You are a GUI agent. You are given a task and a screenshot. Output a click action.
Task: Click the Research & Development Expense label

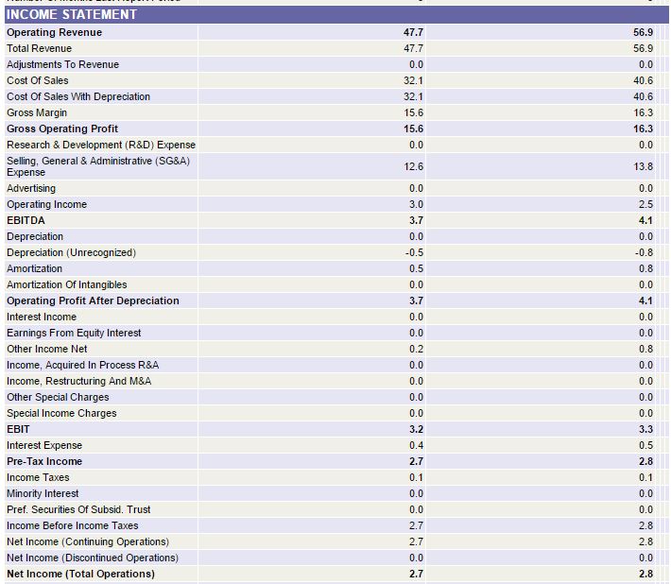pos(101,145)
